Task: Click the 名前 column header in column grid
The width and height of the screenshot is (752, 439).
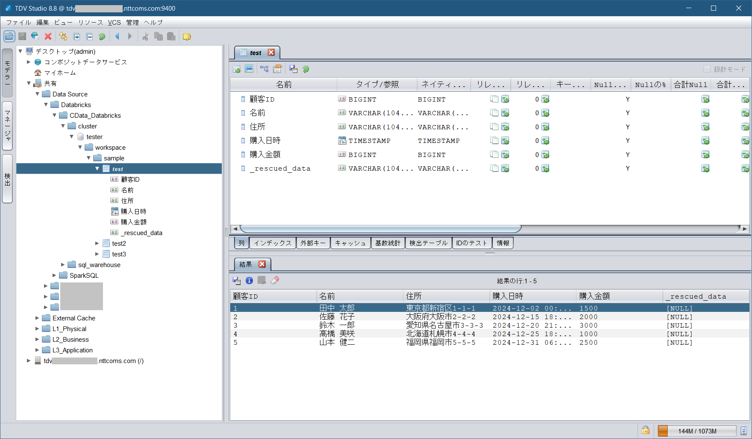Action: tap(284, 84)
